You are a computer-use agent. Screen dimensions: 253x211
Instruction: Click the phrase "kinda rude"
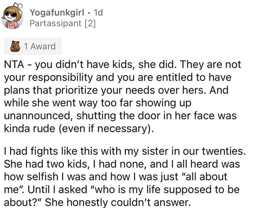pyautogui.click(x=30, y=129)
